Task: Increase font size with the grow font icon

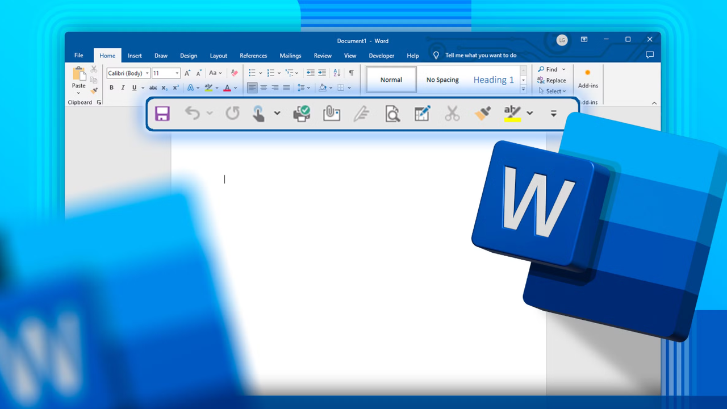Action: [187, 73]
